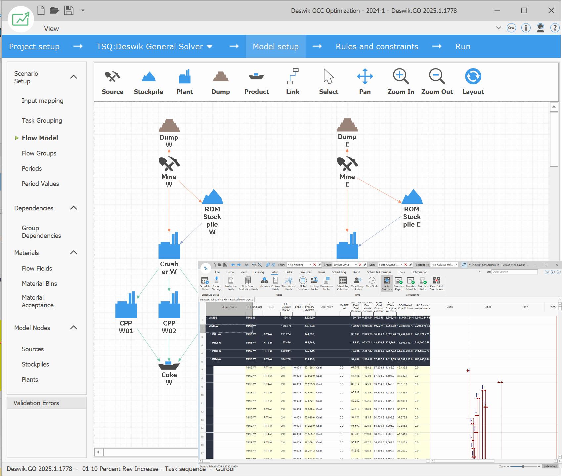Open Material Bins in sidebar

pos(39,283)
